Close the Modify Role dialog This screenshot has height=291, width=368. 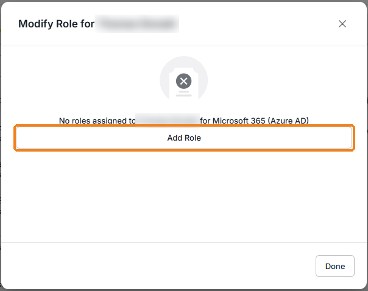[x=342, y=24]
